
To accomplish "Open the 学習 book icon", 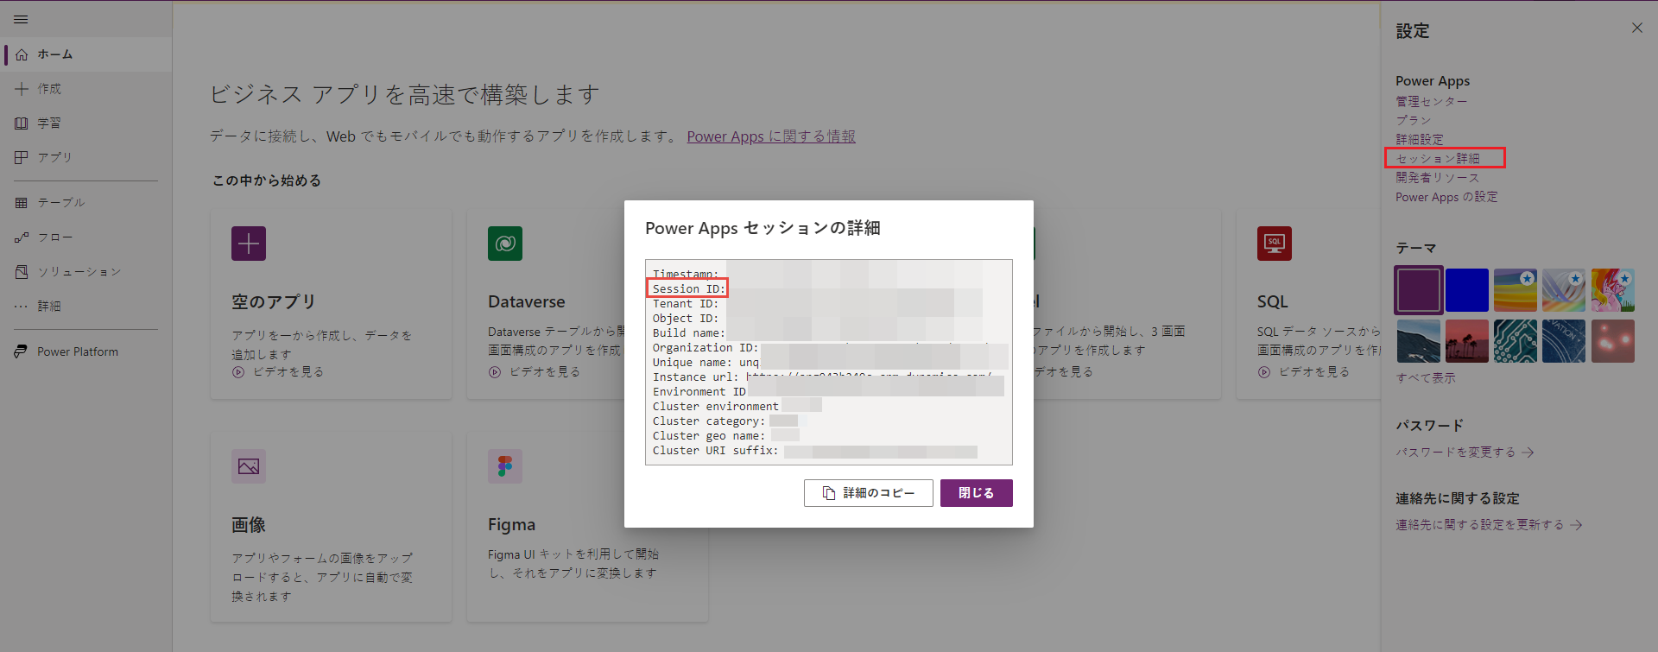I will 22,123.
